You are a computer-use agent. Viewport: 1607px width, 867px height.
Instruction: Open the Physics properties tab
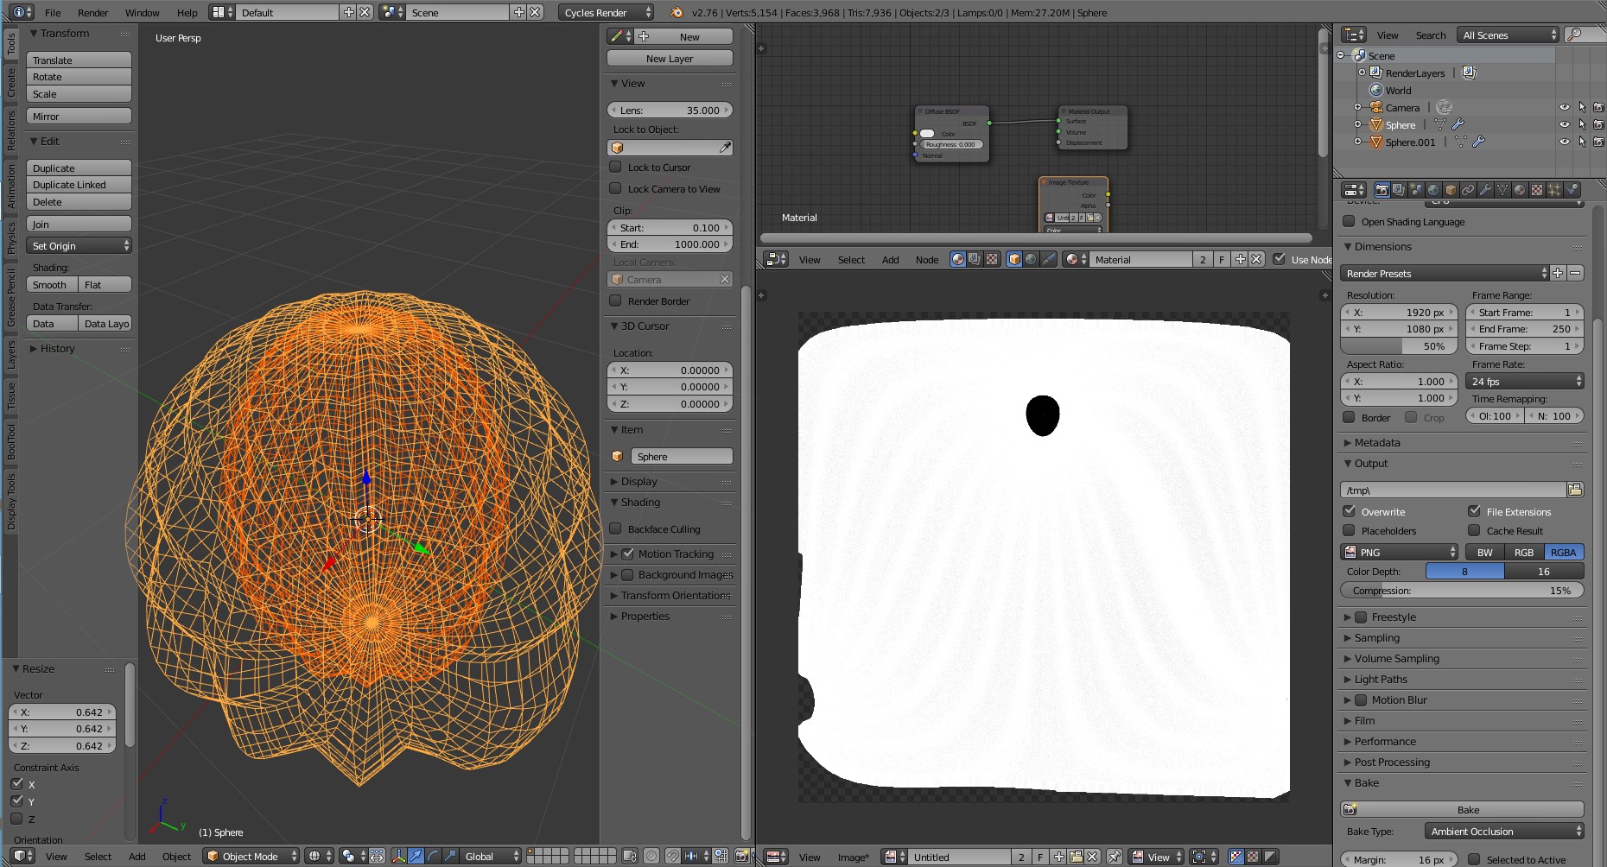point(1571,192)
